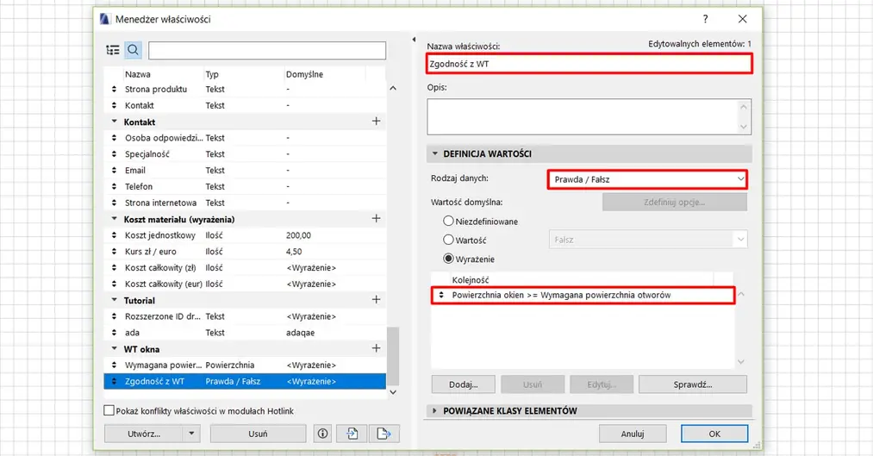Add a property to the Tutorial group
Image resolution: width=873 pixels, height=456 pixels.
pos(377,299)
